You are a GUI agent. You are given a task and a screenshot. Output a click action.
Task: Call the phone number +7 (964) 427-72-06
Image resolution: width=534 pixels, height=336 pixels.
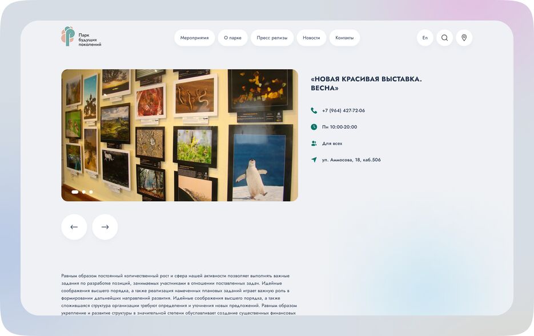coord(343,110)
